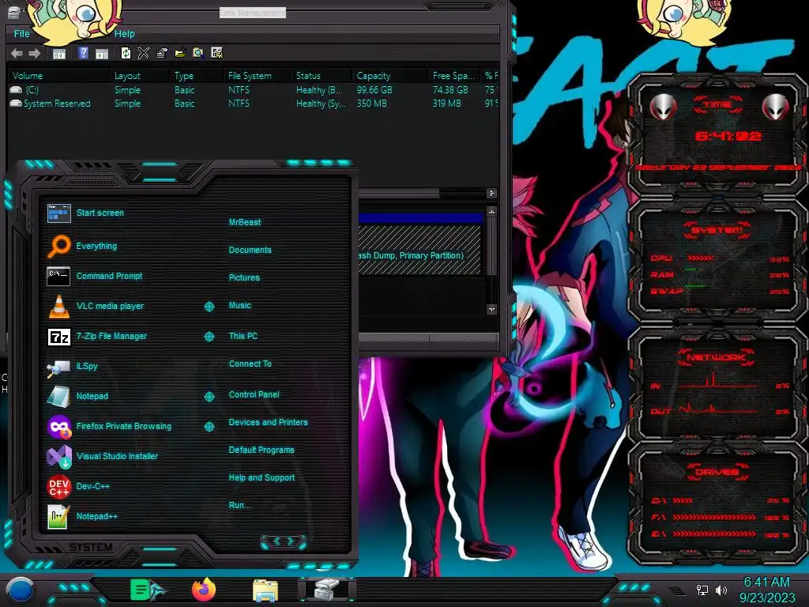
Task: Open Music from the Start menu
Action: click(x=240, y=306)
